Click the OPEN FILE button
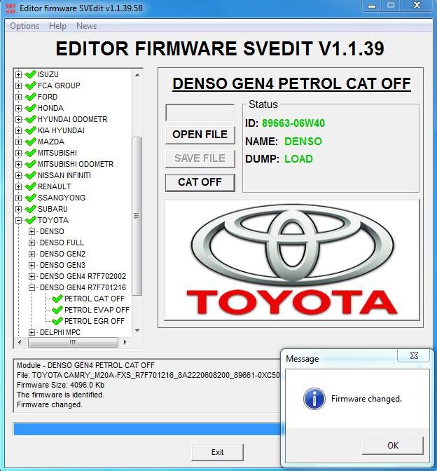 pos(200,135)
